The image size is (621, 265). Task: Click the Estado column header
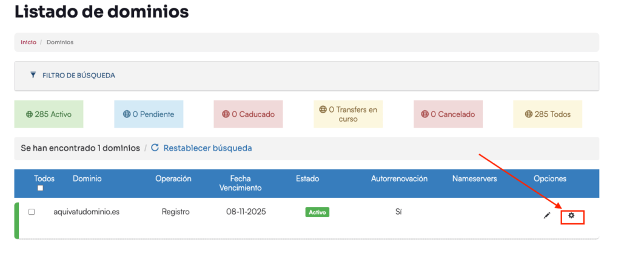[x=307, y=178]
